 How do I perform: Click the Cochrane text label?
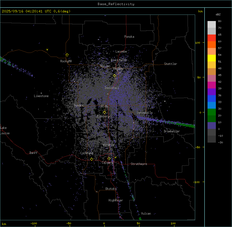coord(87,153)
